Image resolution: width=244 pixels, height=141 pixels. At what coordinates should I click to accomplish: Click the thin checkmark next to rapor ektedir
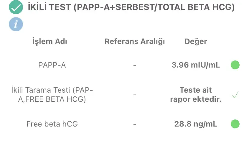click(x=235, y=94)
